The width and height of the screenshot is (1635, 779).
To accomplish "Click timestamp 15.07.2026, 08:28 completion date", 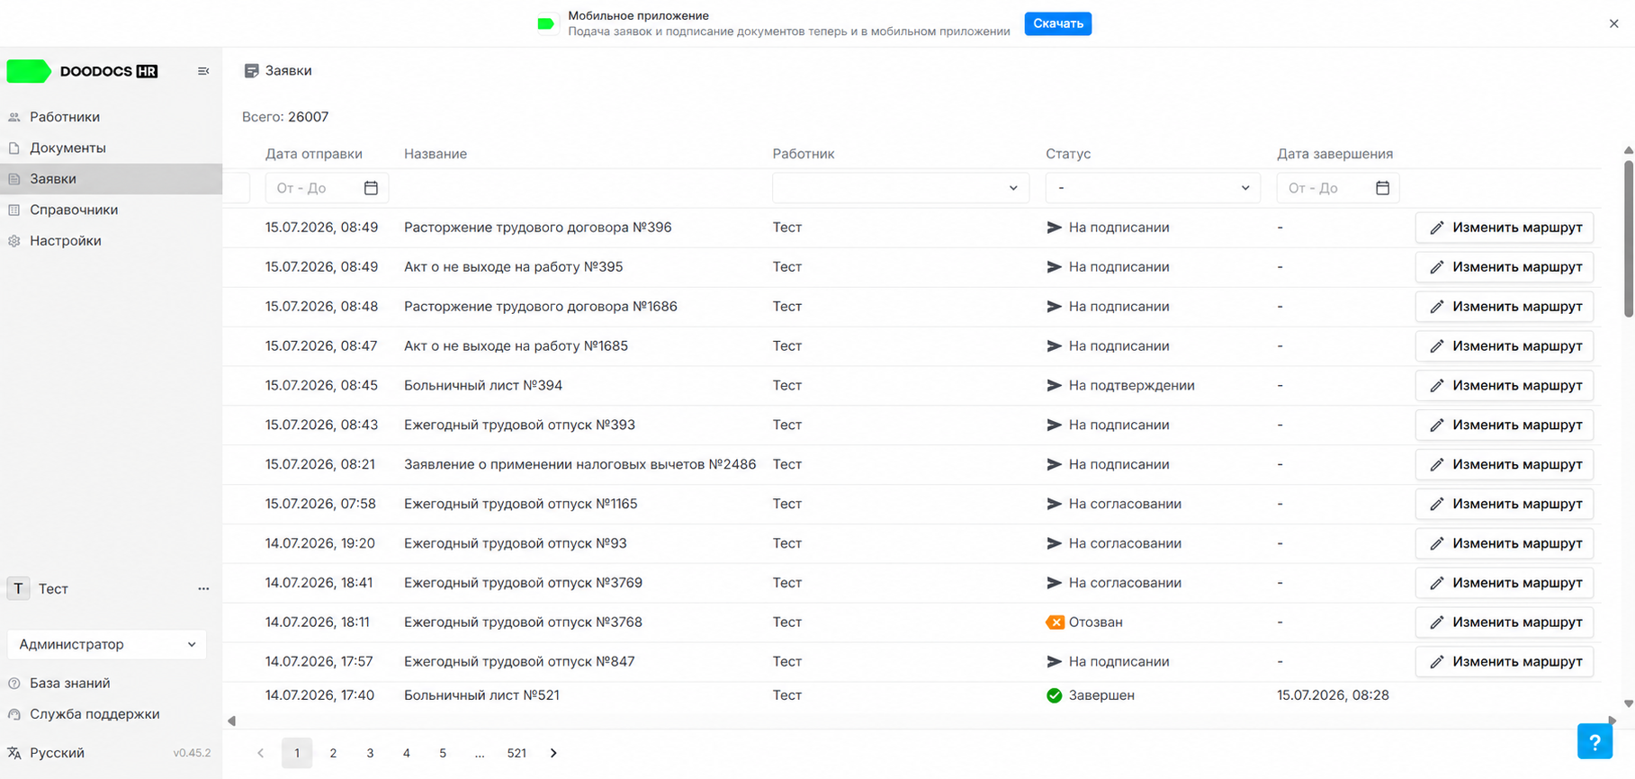I will (1333, 695).
